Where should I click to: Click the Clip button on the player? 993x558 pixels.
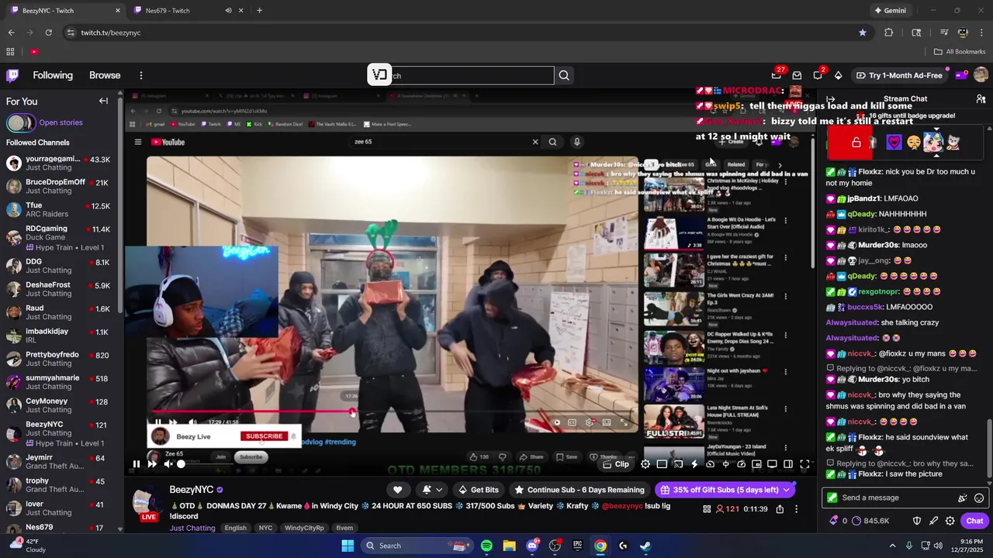tap(616, 464)
